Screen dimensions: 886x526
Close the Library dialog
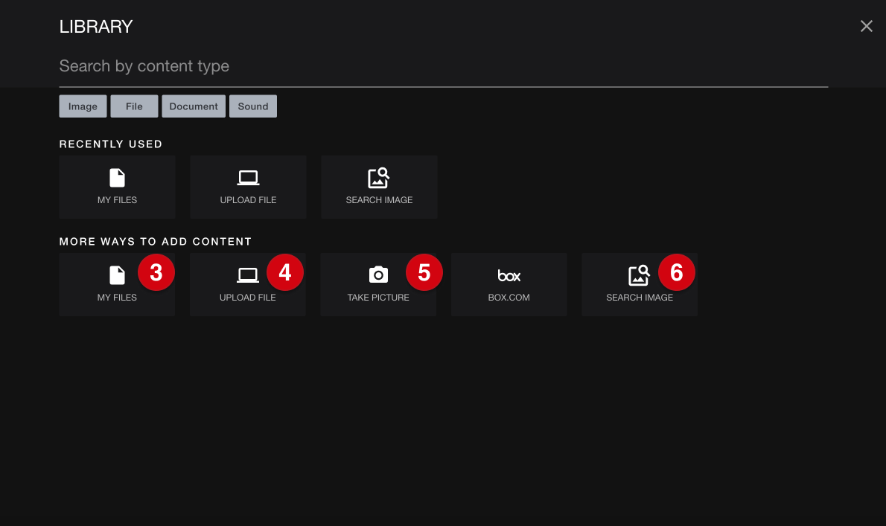[866, 26]
